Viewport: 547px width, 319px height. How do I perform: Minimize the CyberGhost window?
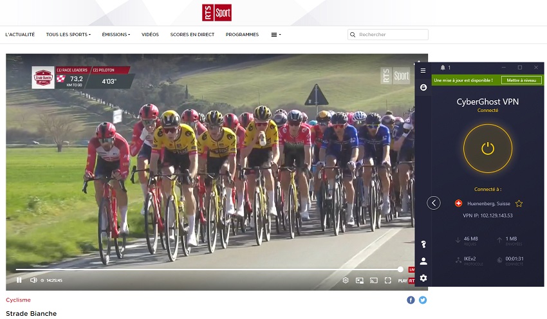tap(504, 68)
